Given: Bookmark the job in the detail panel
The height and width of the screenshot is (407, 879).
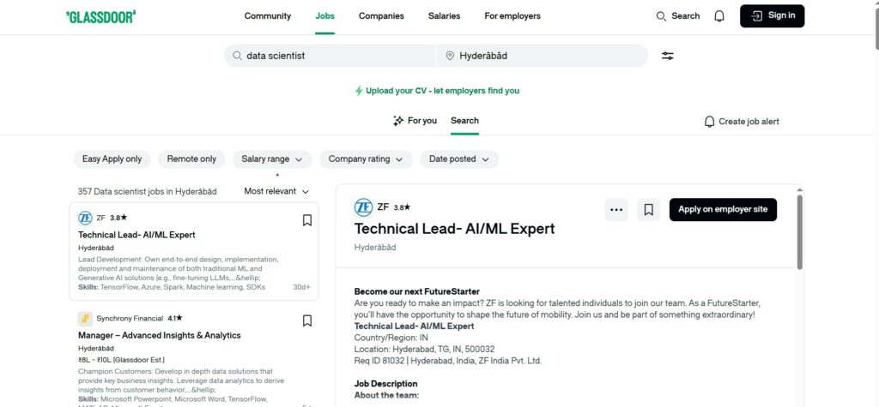Looking at the screenshot, I should point(649,209).
